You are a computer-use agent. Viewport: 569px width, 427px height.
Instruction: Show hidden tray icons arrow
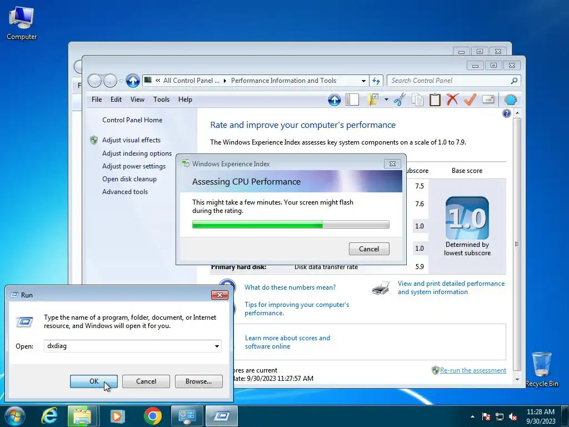[x=472, y=416]
